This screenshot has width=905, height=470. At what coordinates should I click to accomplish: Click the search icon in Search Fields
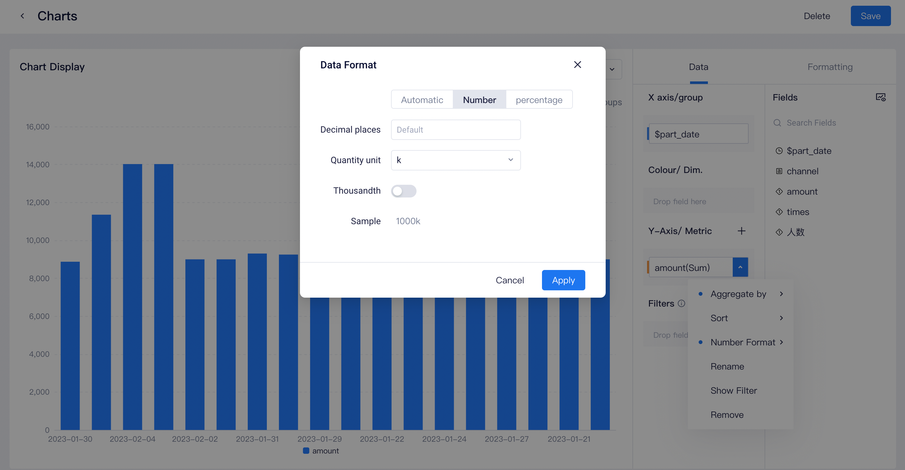click(777, 123)
